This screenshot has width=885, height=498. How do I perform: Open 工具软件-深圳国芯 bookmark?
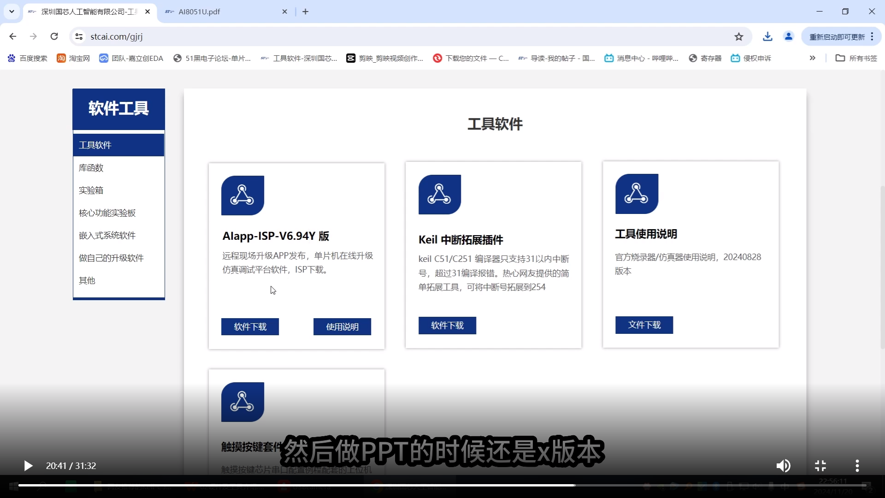tap(299, 58)
